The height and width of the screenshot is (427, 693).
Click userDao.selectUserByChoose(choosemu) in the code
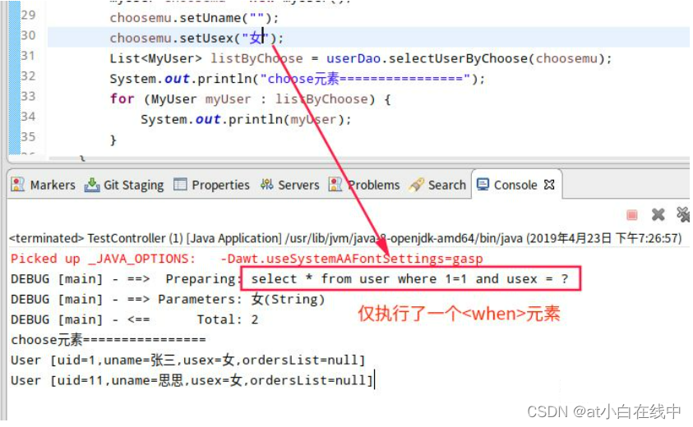(x=469, y=58)
